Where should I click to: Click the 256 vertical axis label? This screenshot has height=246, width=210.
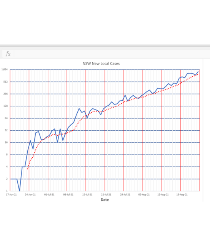point(5,94)
